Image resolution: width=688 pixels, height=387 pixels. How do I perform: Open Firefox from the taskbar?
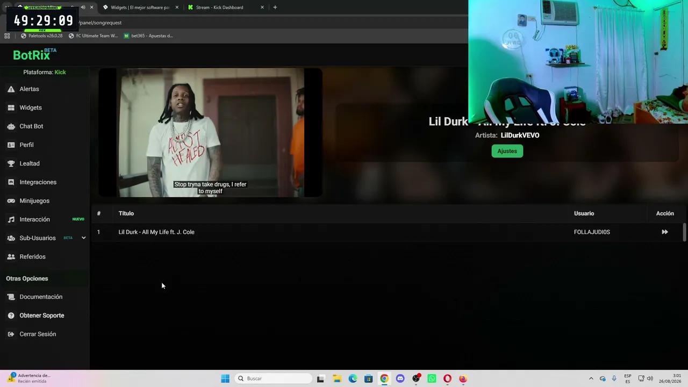tap(463, 378)
